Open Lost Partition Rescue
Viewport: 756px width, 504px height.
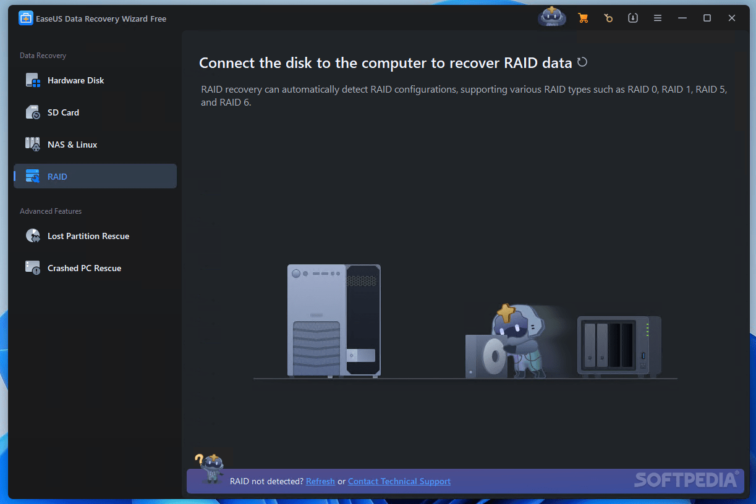pos(95,236)
